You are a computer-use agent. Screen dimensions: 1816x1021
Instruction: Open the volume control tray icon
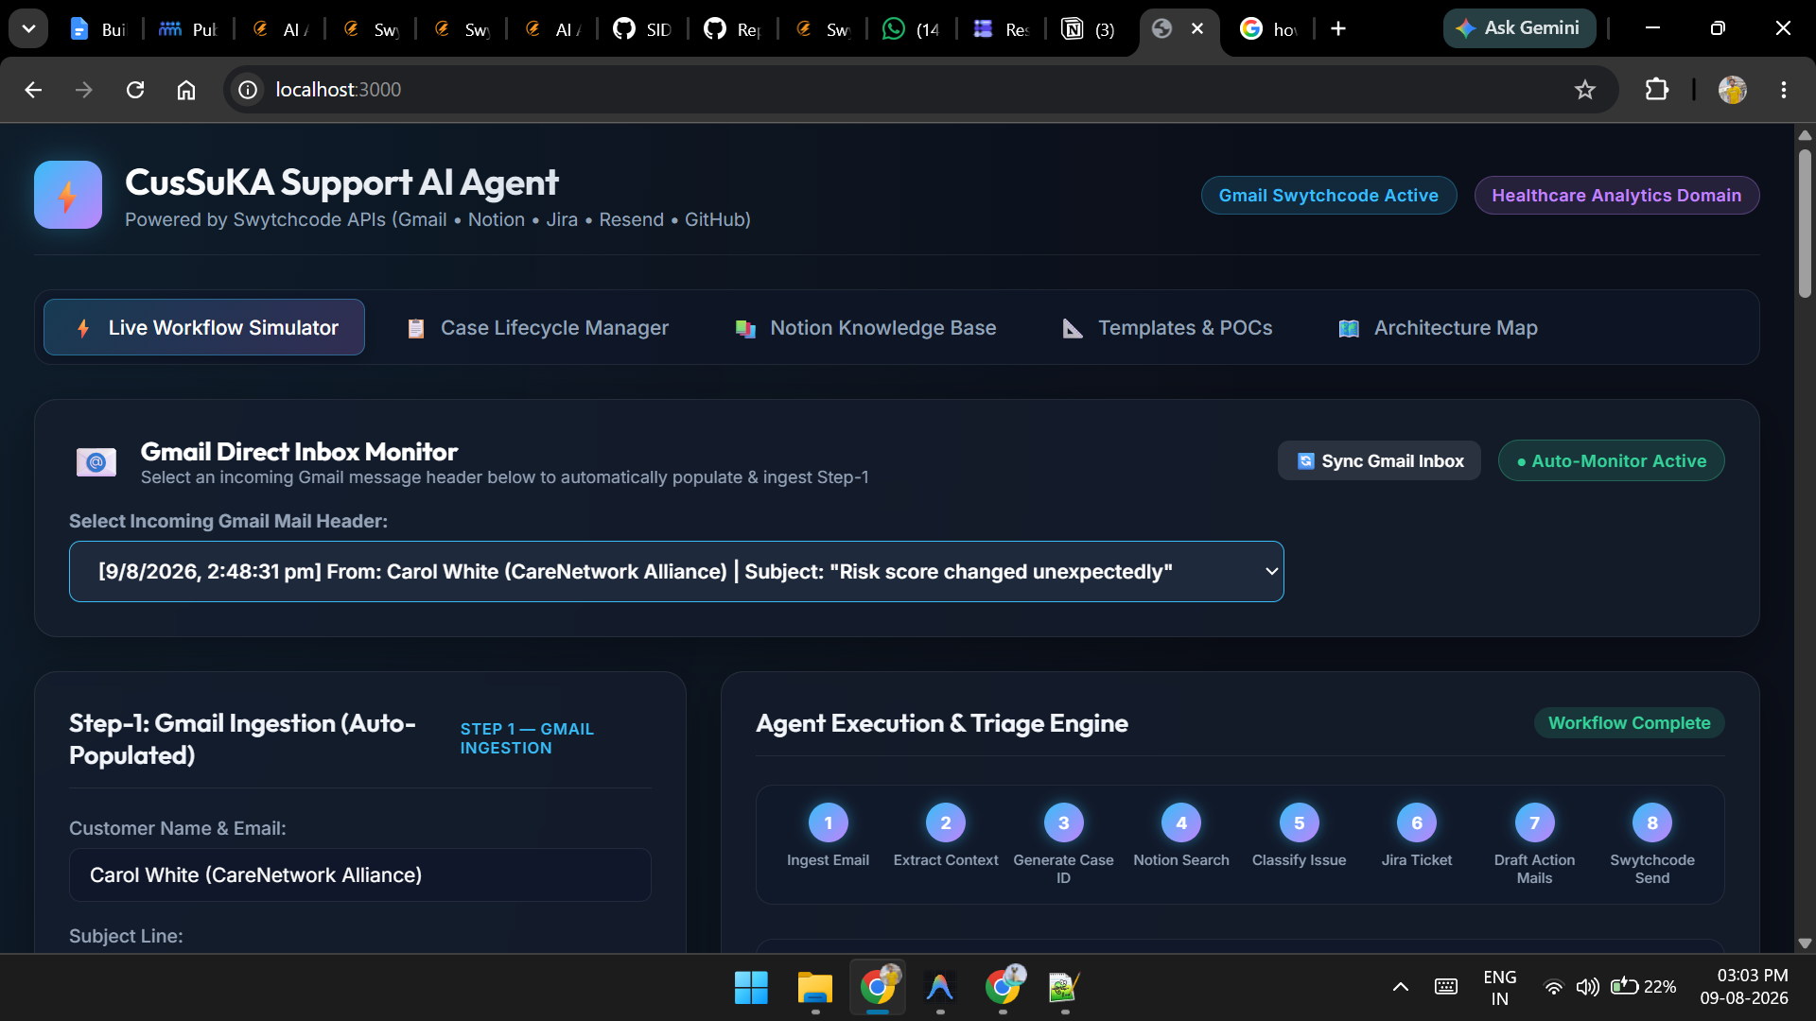pyautogui.click(x=1587, y=988)
